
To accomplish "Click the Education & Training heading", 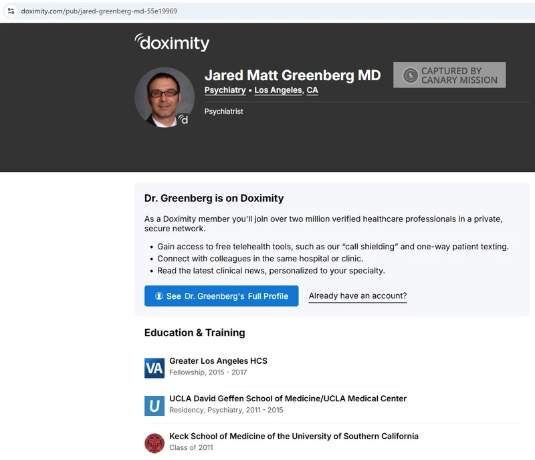I will pos(195,333).
